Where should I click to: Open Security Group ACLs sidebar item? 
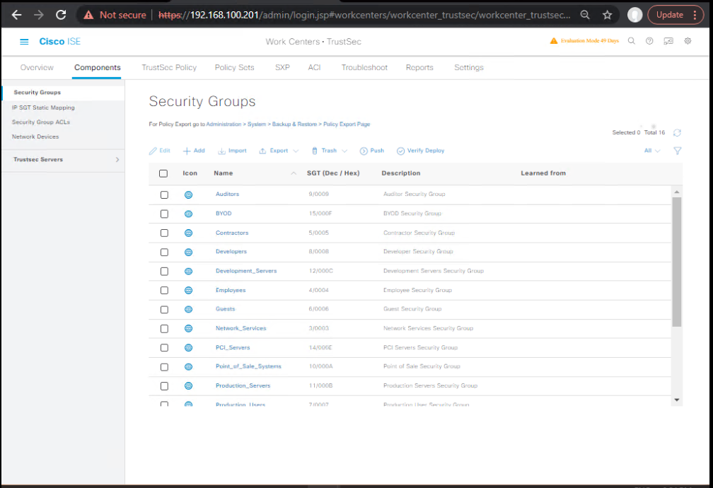41,122
